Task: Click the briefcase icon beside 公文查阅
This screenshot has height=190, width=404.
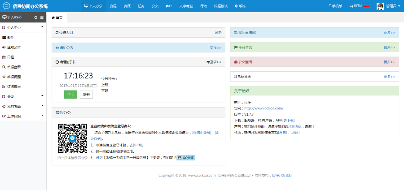Action: coord(236,62)
